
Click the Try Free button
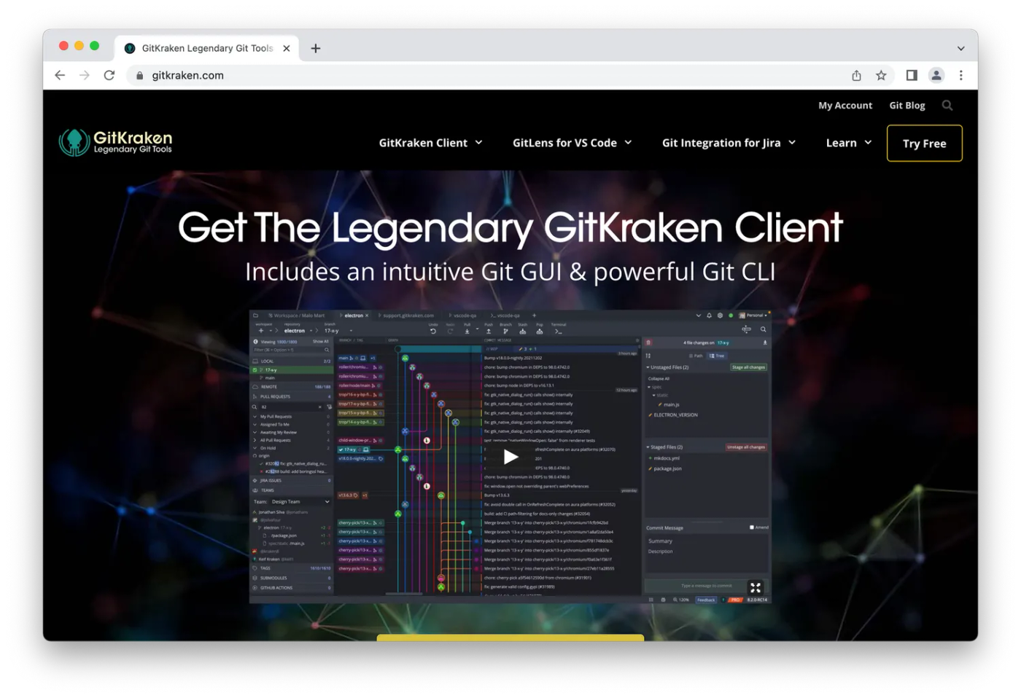click(924, 144)
